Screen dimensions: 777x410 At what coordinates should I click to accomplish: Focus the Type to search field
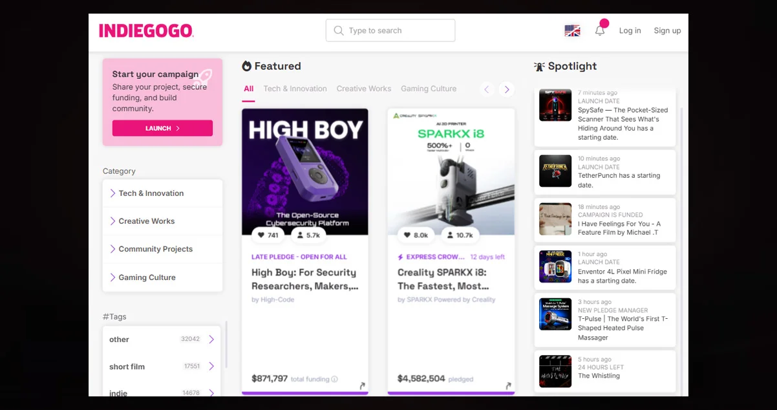tap(390, 30)
